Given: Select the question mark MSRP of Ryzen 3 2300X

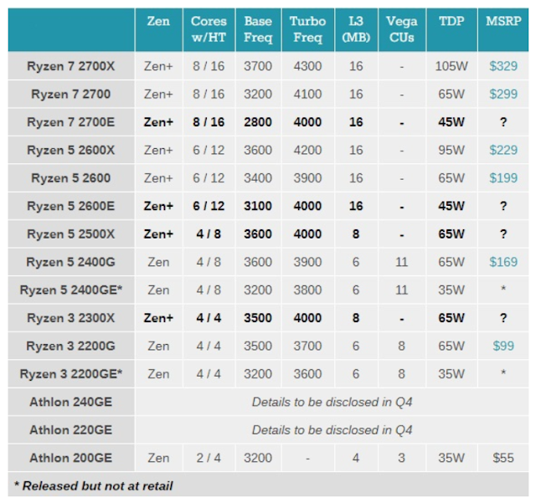Looking at the screenshot, I should pos(503,318).
